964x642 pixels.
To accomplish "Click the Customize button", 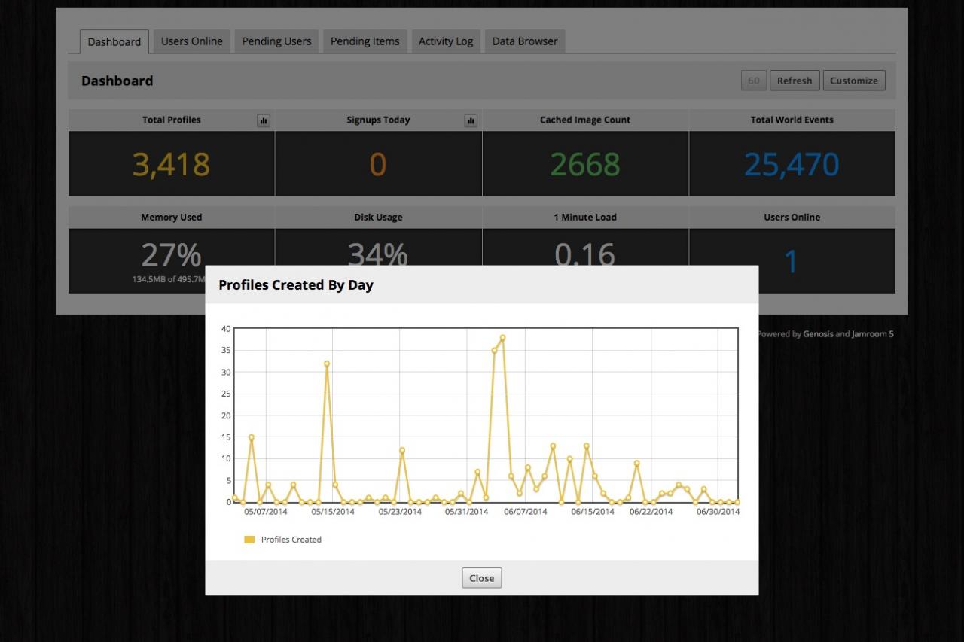I will coord(853,81).
